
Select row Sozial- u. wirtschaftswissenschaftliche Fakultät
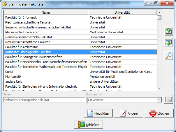coord(80,27)
